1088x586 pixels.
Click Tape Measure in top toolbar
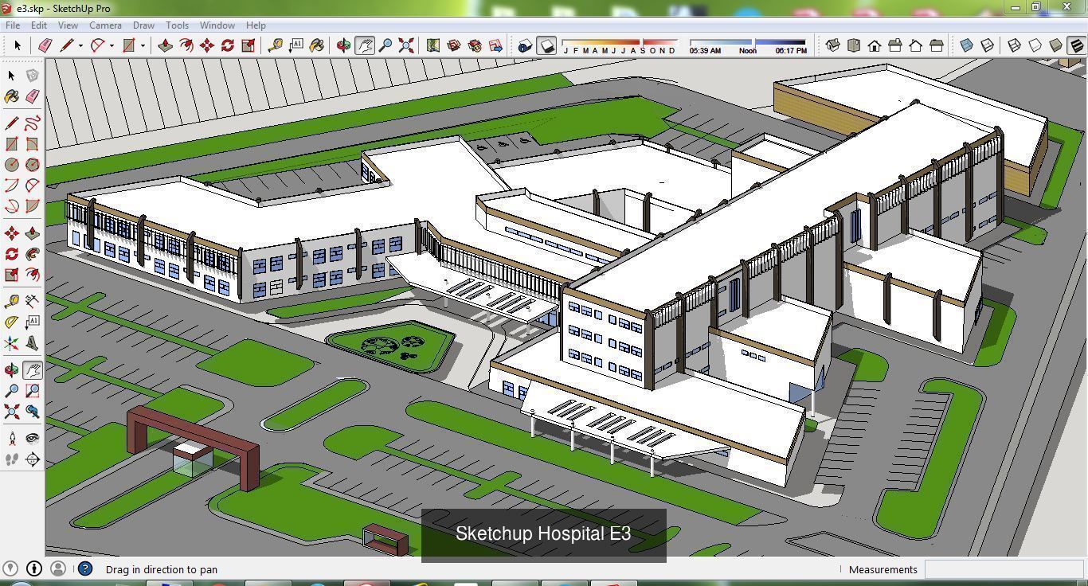click(275, 45)
